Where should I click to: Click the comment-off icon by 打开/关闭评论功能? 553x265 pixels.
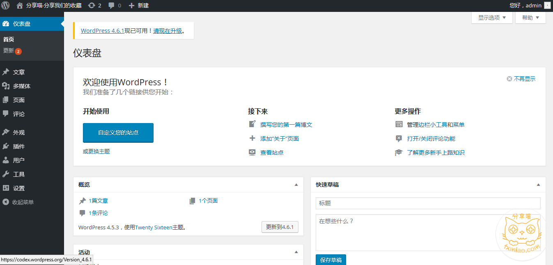tap(399, 139)
